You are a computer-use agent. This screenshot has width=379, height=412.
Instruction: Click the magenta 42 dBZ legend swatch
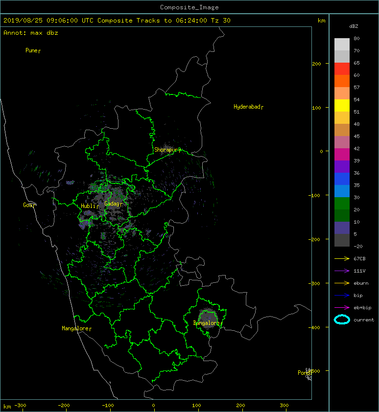click(342, 154)
